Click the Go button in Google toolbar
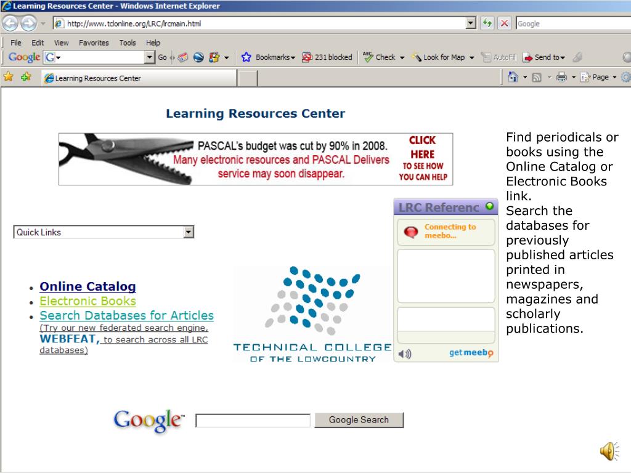The image size is (631, 473). [162, 57]
